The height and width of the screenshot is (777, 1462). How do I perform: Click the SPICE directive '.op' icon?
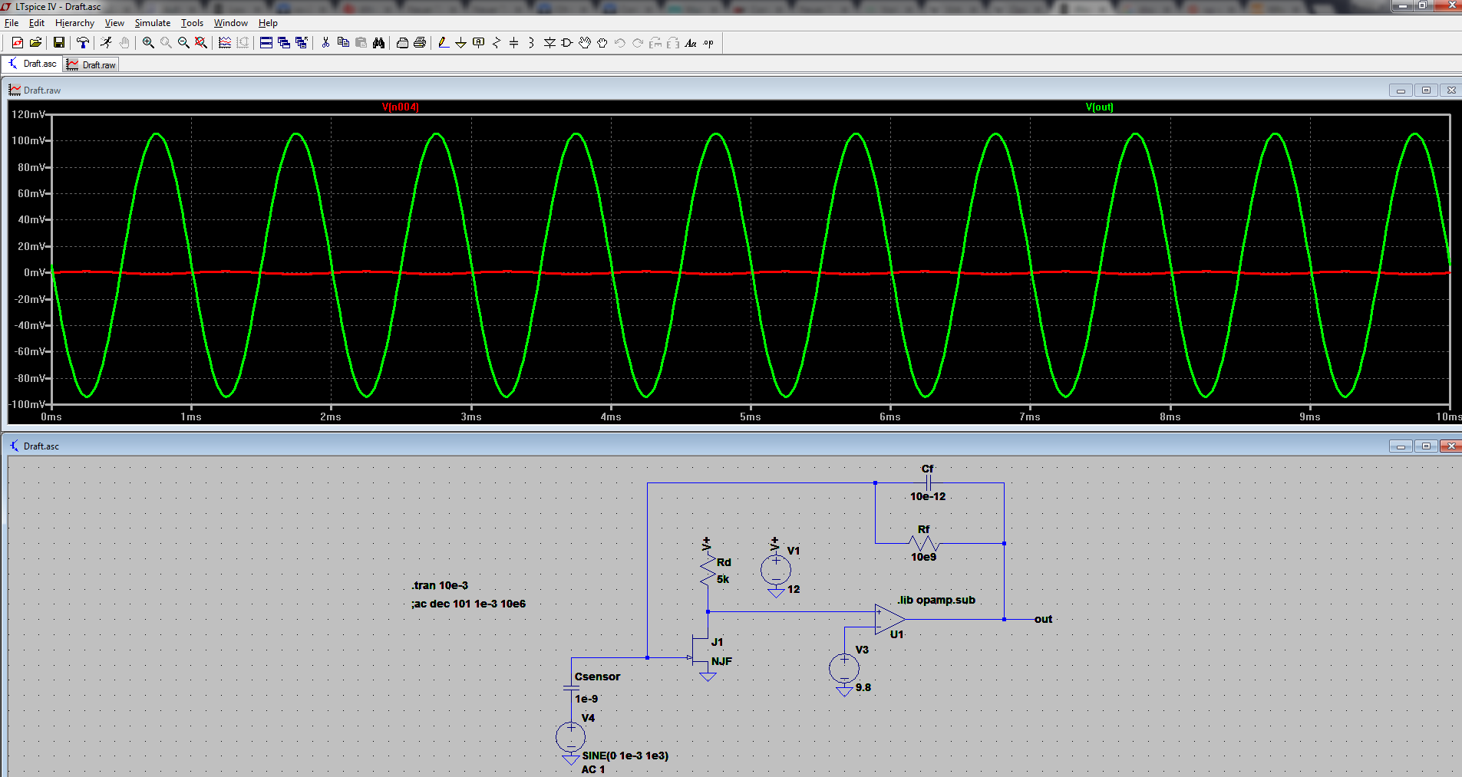[708, 43]
